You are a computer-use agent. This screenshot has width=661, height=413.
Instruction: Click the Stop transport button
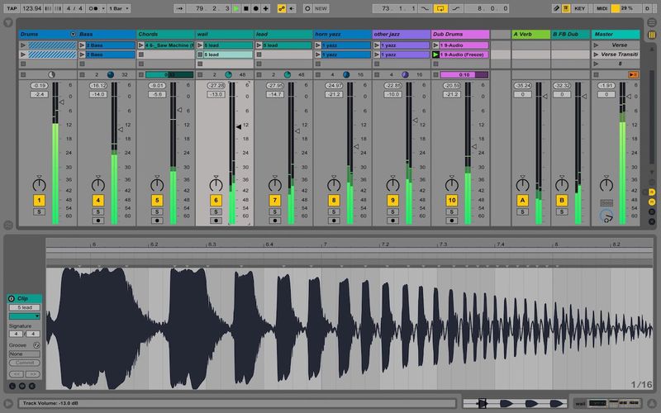245,7
